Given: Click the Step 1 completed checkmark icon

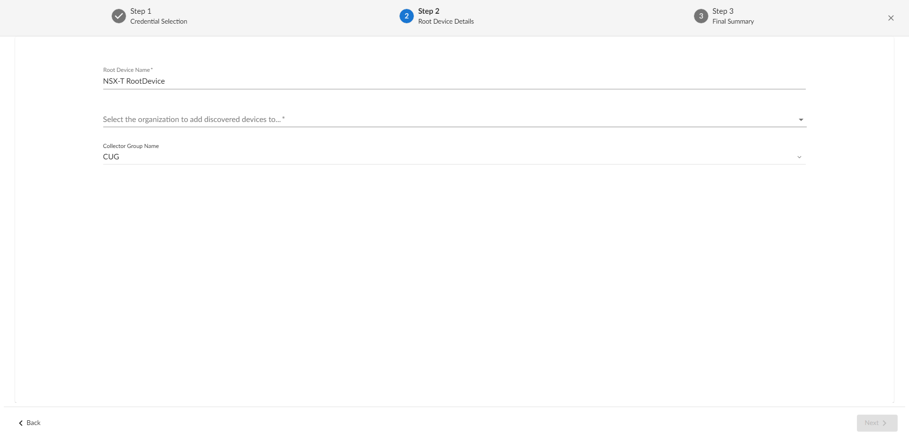Looking at the screenshot, I should pos(118,16).
